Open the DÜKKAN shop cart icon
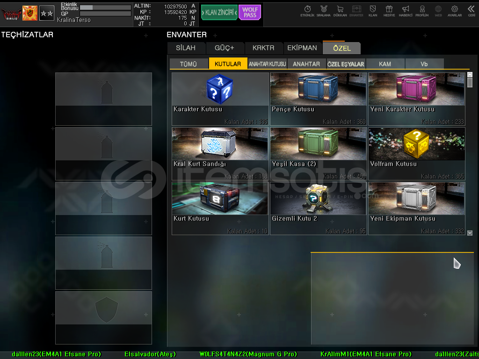 tap(340, 11)
